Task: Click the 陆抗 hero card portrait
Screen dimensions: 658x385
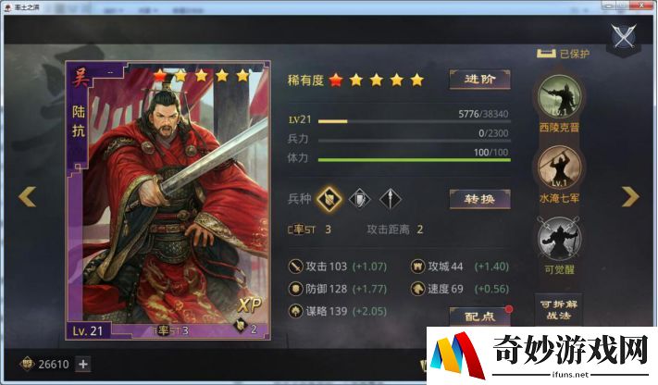Action: click(x=168, y=200)
